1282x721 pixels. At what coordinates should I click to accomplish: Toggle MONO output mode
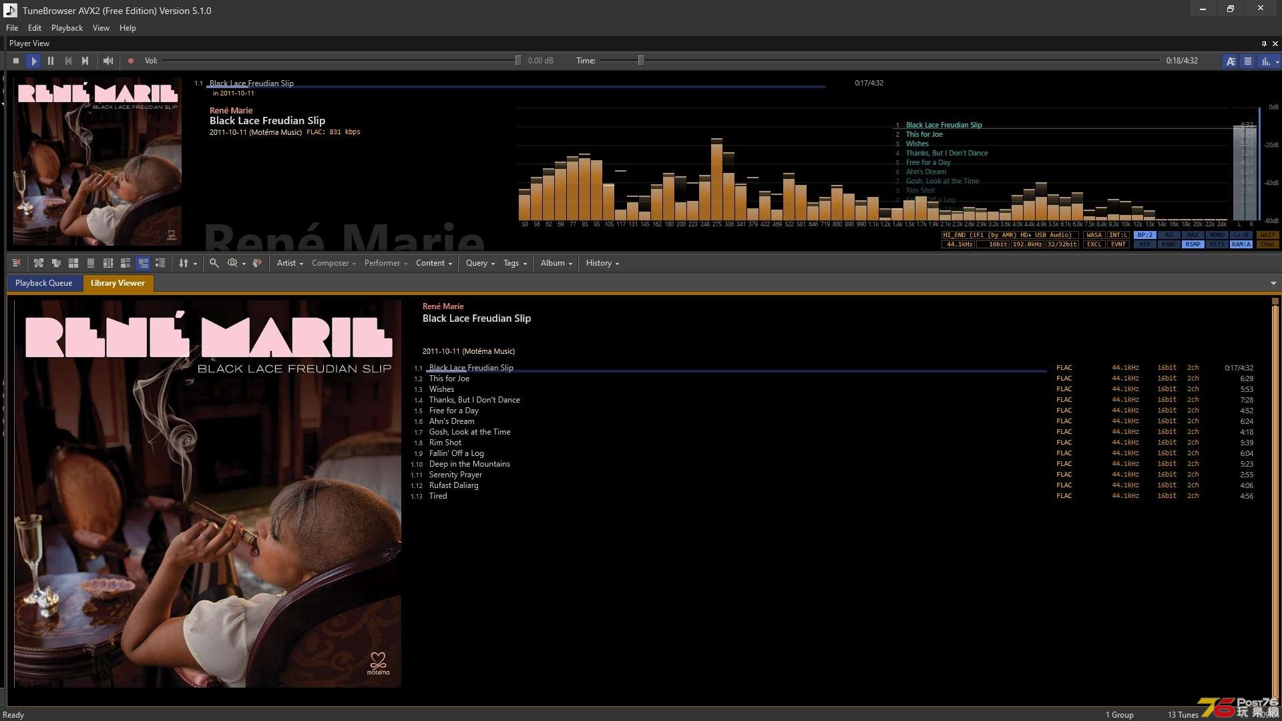(x=1217, y=235)
